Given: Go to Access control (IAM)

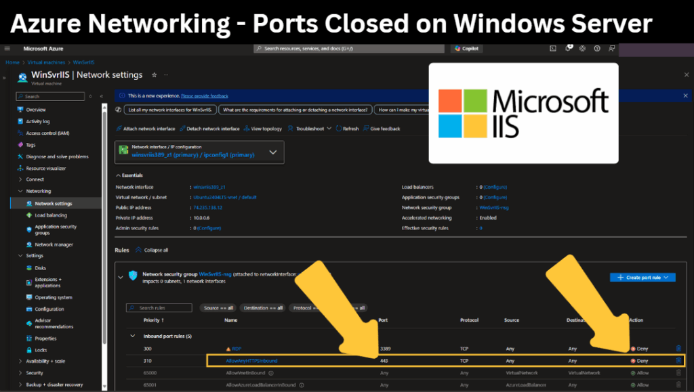Looking at the screenshot, I should point(47,133).
